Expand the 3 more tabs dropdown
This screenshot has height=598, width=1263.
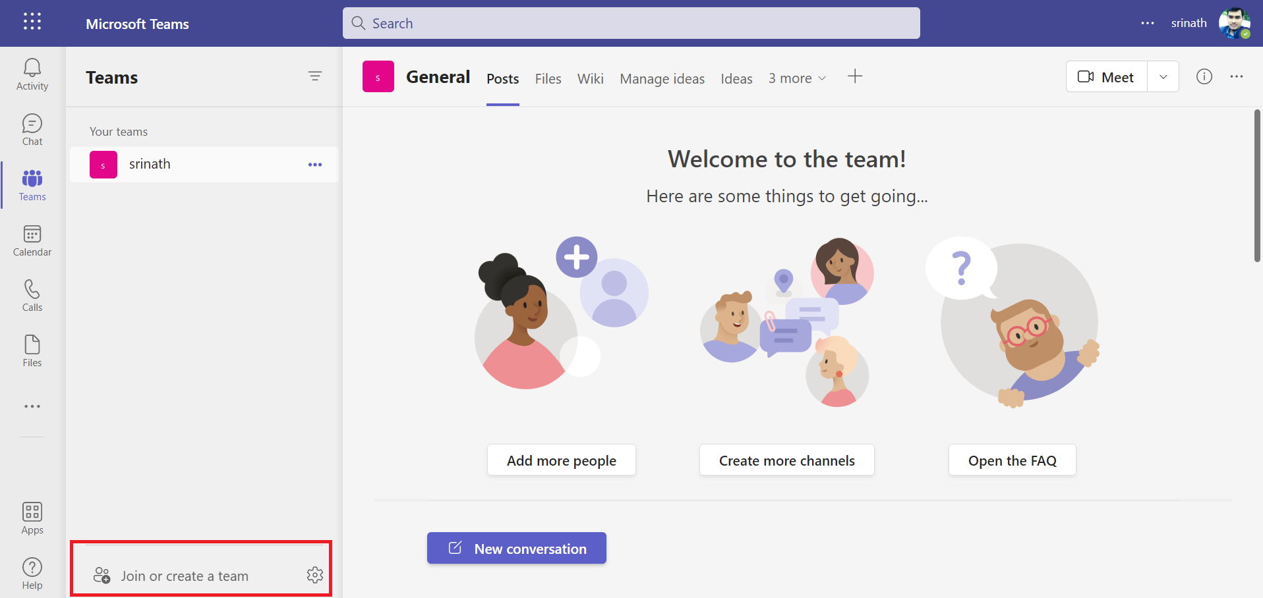(797, 78)
